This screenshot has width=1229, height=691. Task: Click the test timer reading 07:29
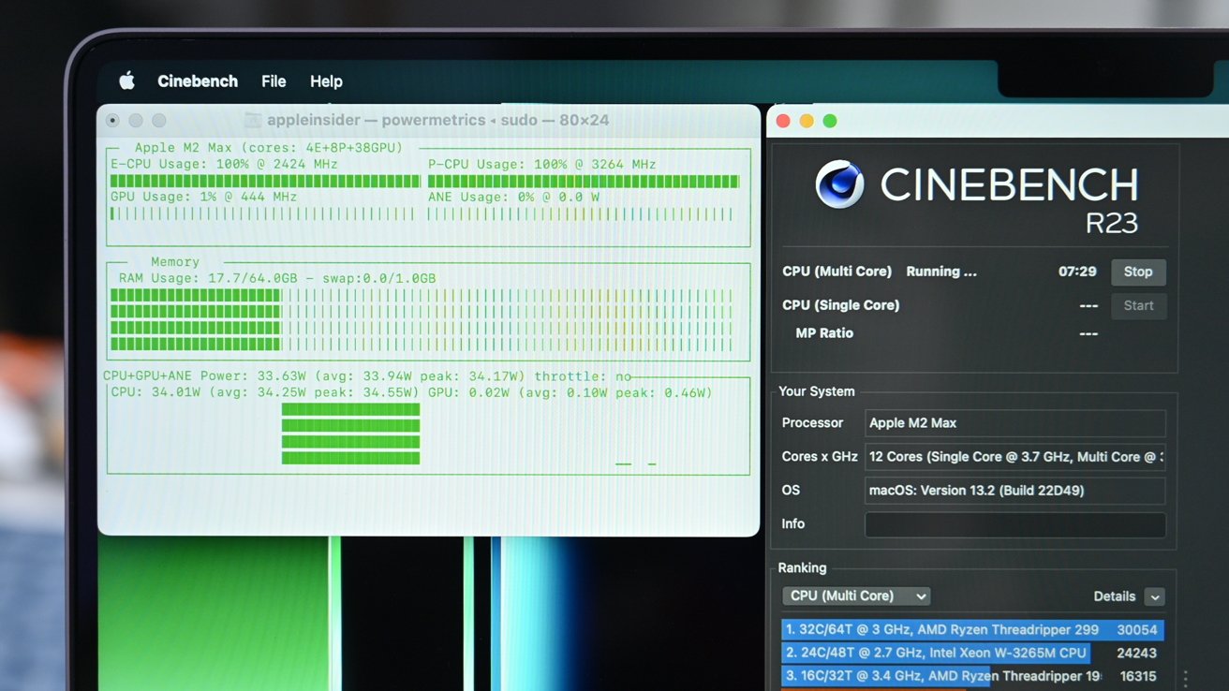[x=1077, y=272]
